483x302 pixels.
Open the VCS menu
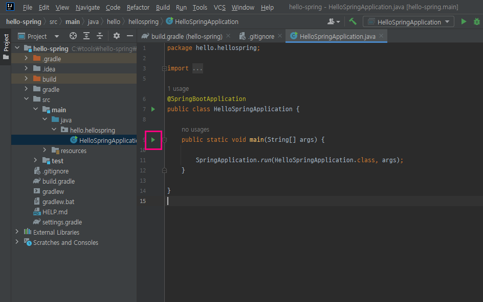[x=219, y=7]
